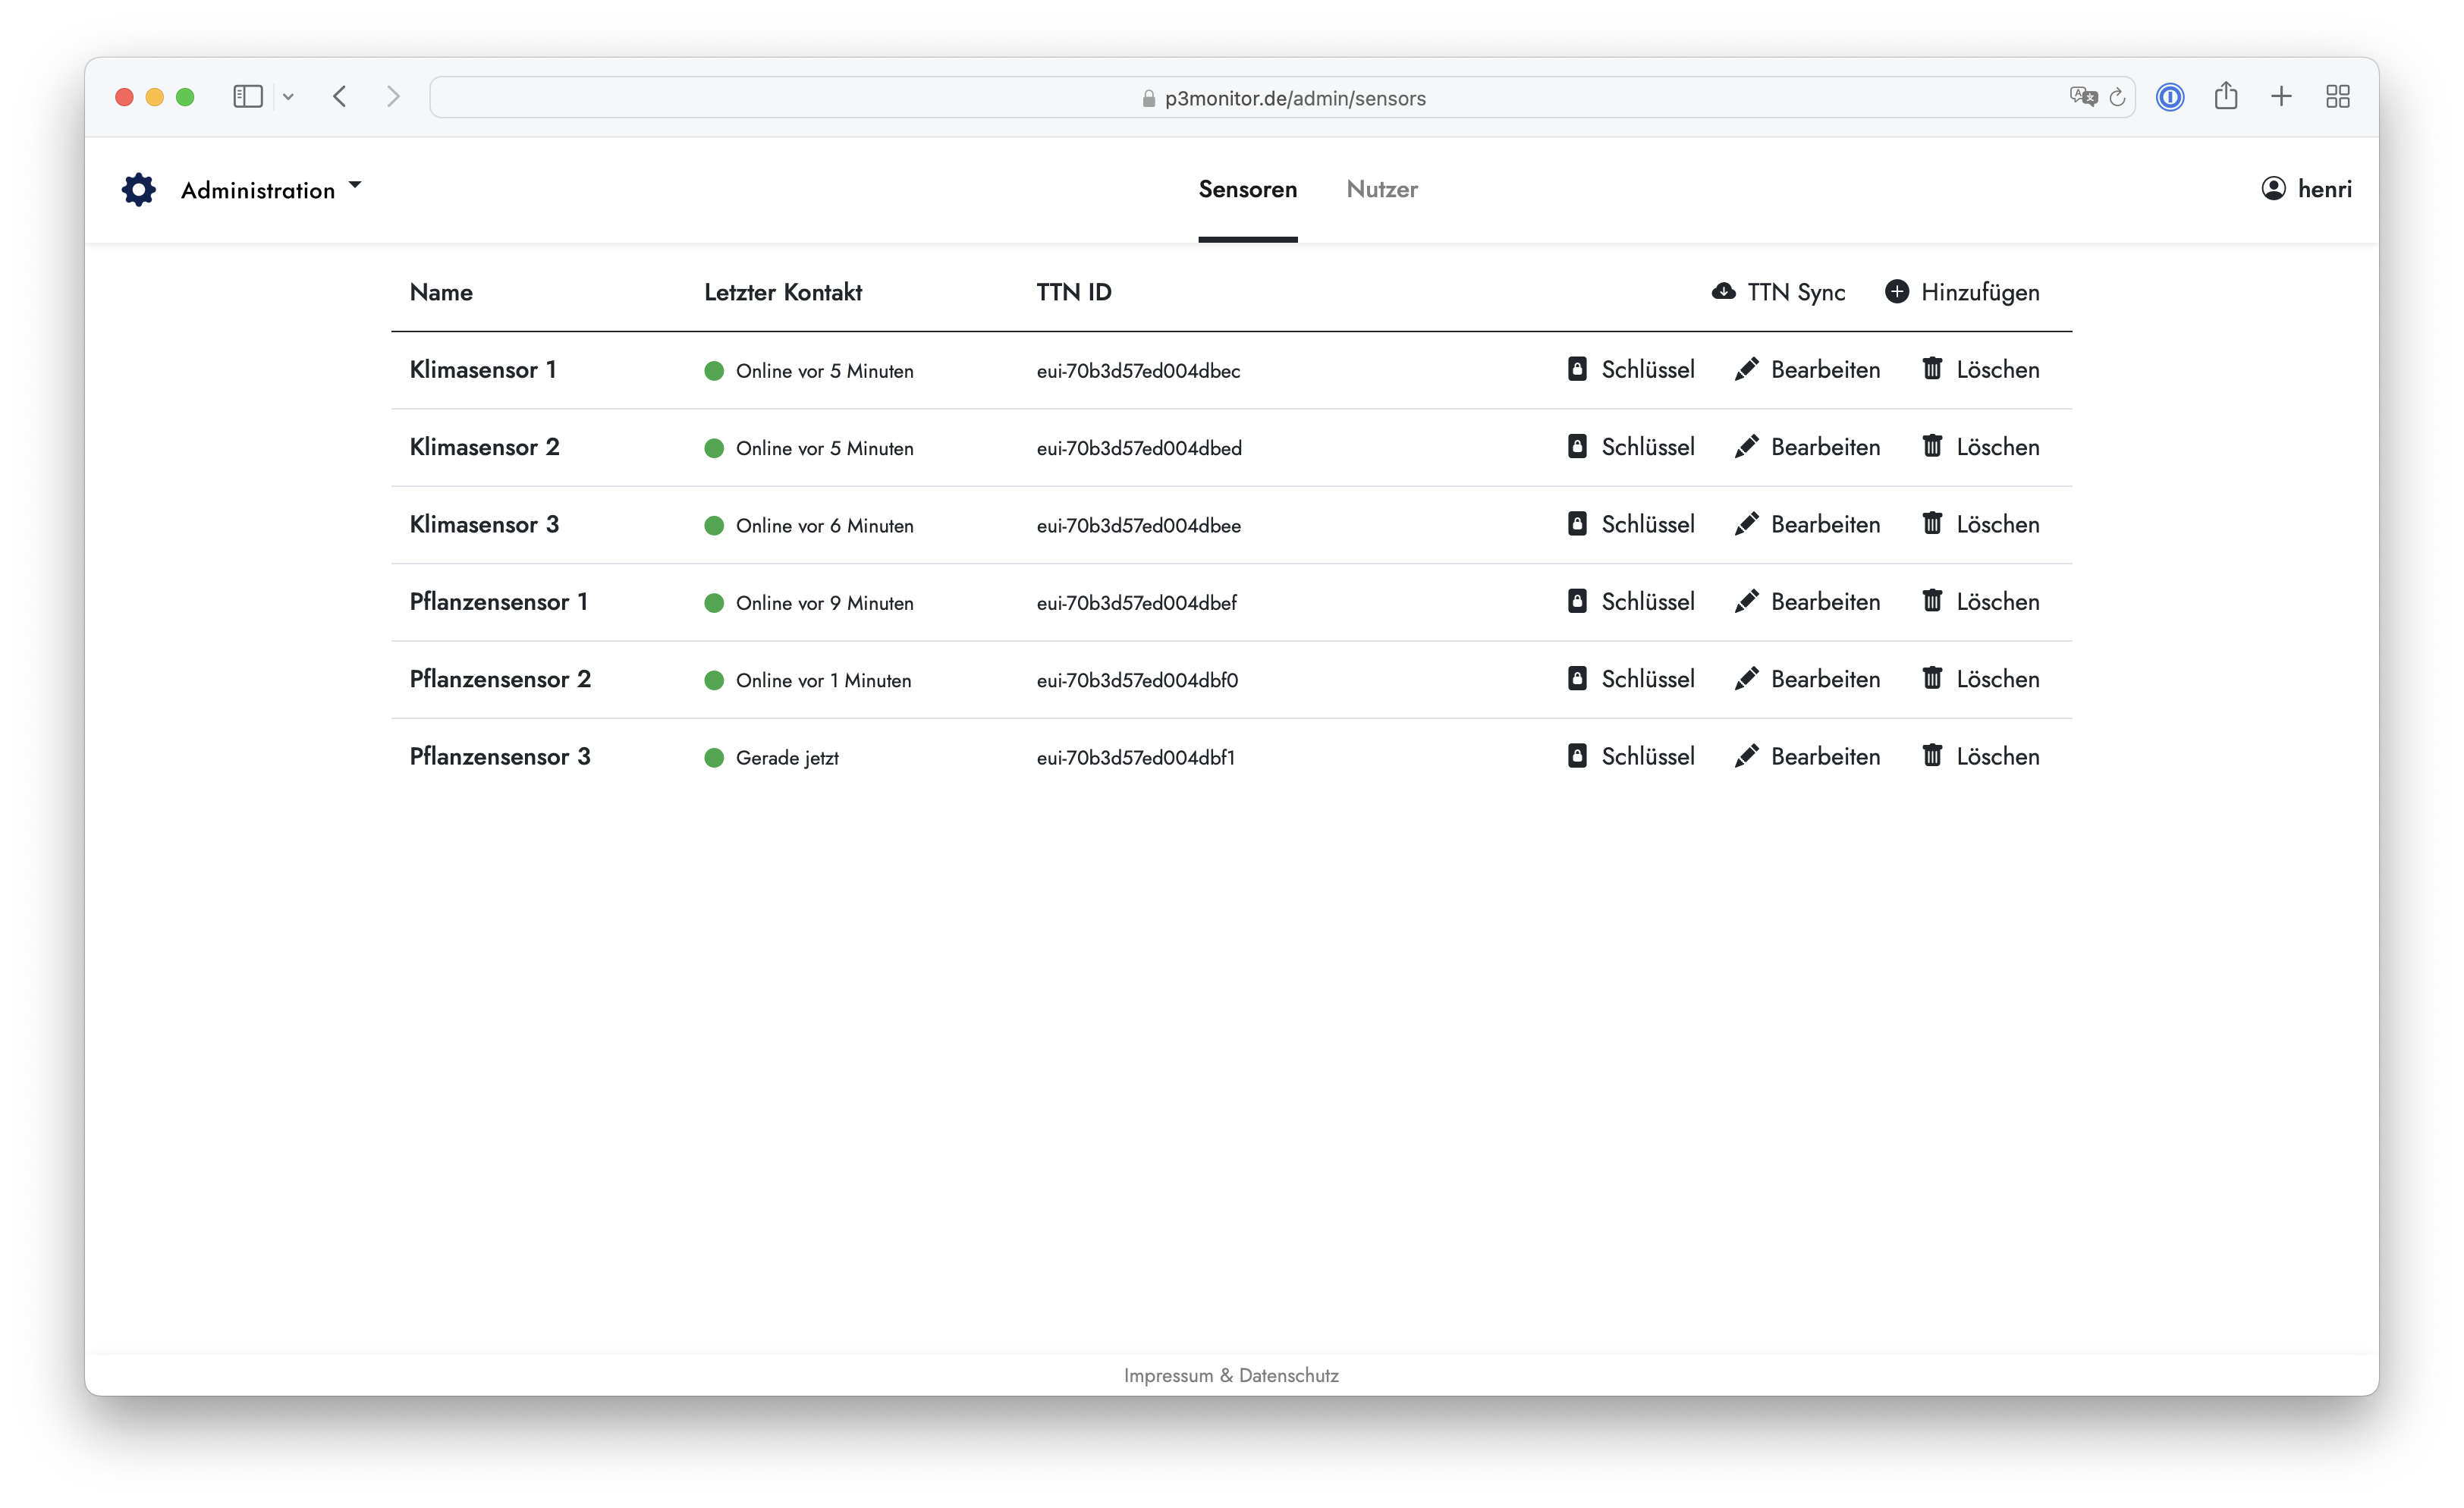This screenshot has width=2464, height=1508.
Task: Click the henri user profile icon
Action: (x=2273, y=188)
